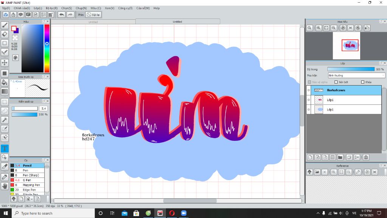Open the Bộ lọc(R) menu
Image resolution: width=387 pixels, height=218 pixels.
(51, 8)
